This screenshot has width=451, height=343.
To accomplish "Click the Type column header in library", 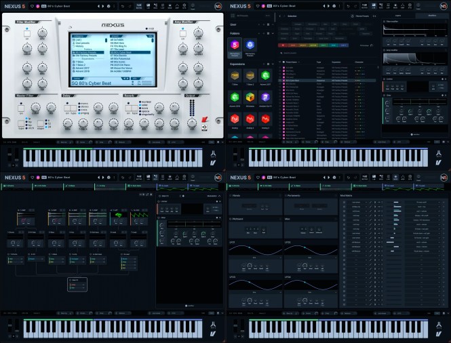I will point(319,62).
